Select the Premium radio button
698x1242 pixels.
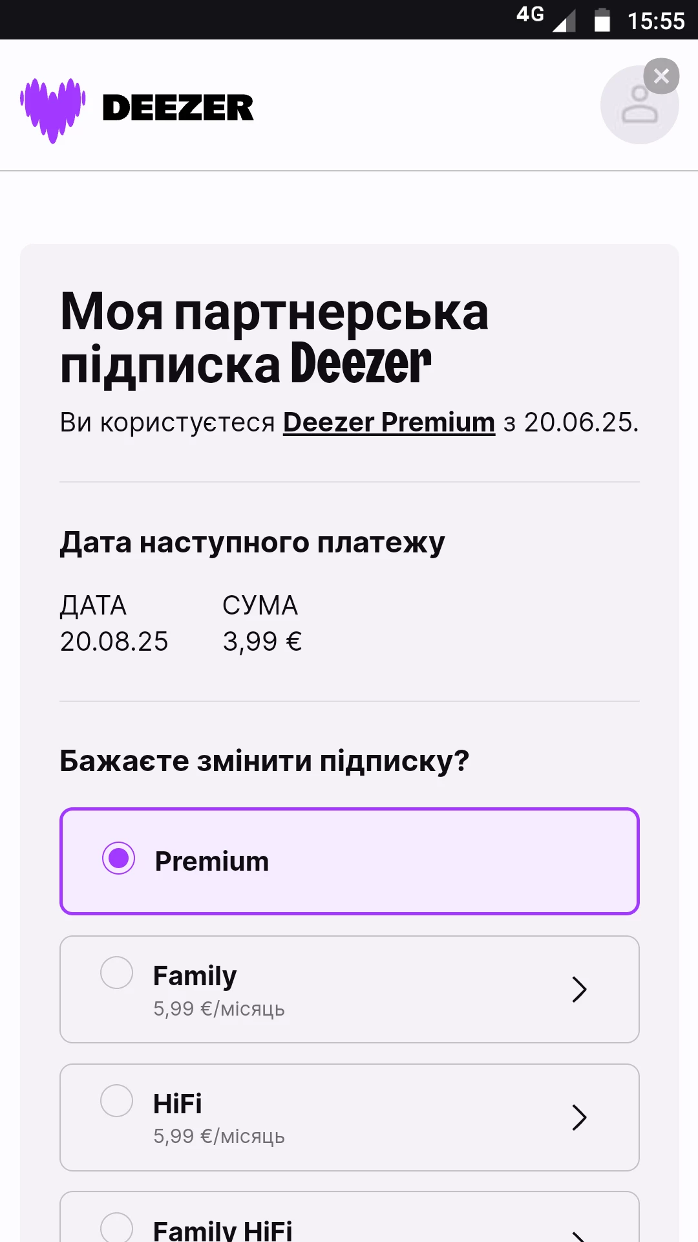(x=118, y=858)
